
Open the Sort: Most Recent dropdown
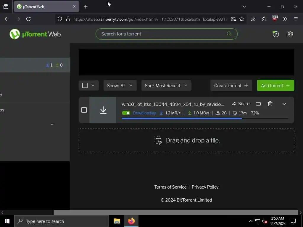click(x=166, y=85)
